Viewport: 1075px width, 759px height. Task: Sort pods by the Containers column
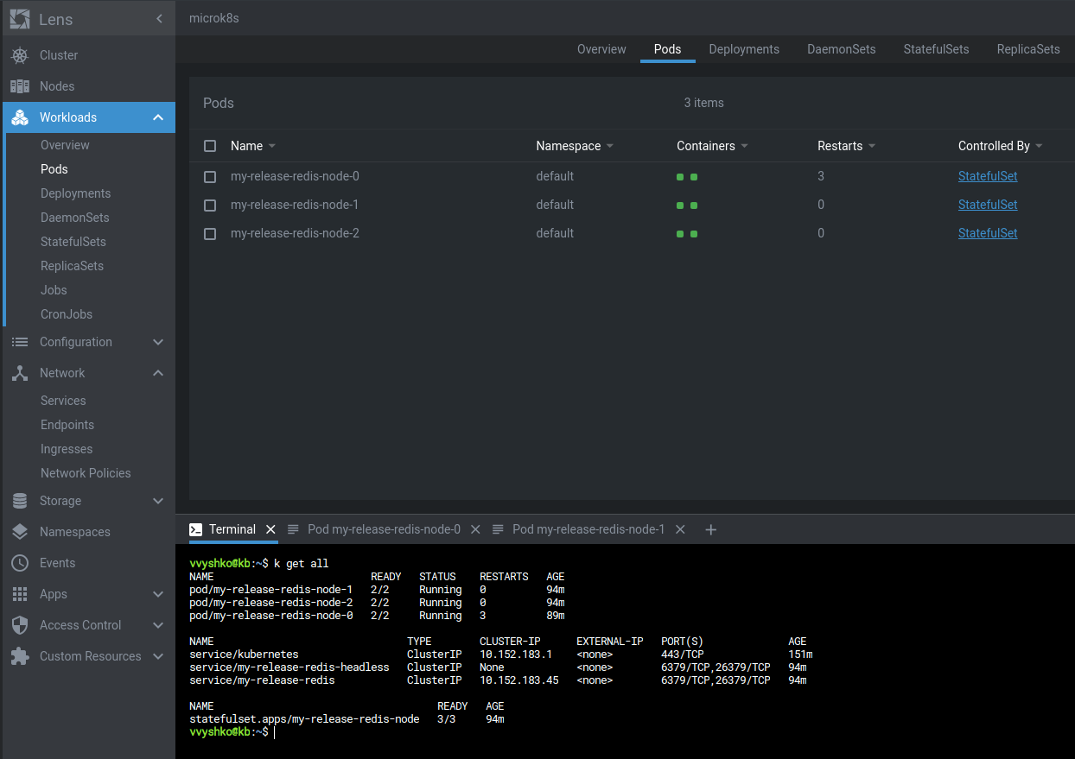pyautogui.click(x=712, y=146)
